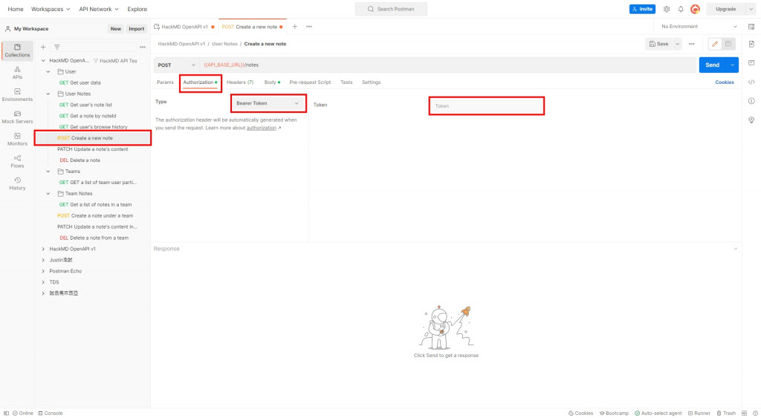Viewport: 761px width, 418px height.
Task: Click the Search Postman box
Action: pyautogui.click(x=391, y=9)
